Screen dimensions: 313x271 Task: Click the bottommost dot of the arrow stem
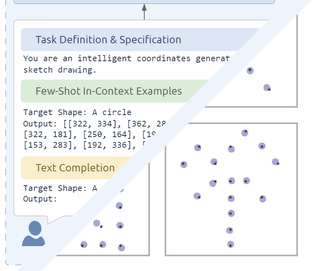click(x=231, y=244)
